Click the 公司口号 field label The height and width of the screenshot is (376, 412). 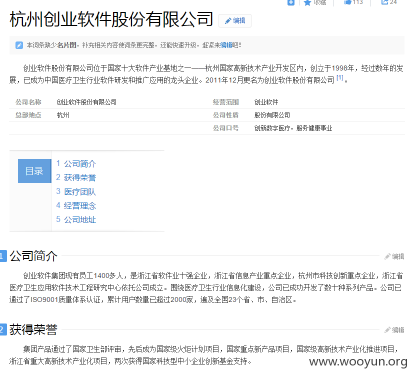225,128
